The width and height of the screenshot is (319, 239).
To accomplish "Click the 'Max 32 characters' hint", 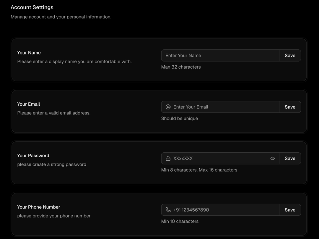I will tap(181, 67).
